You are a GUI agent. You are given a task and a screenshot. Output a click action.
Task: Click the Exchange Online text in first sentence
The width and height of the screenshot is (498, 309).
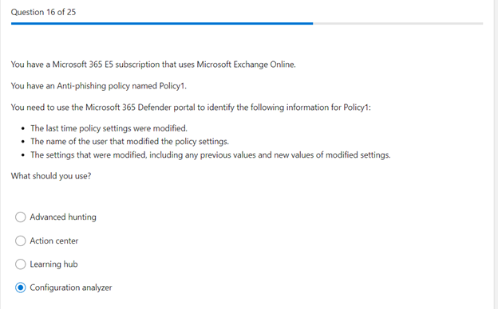pyautogui.click(x=265, y=65)
